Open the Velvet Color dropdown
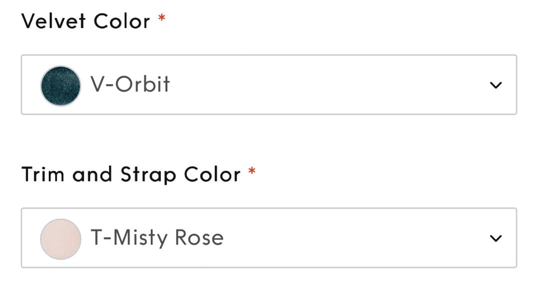This screenshot has width=538, height=294. click(269, 85)
